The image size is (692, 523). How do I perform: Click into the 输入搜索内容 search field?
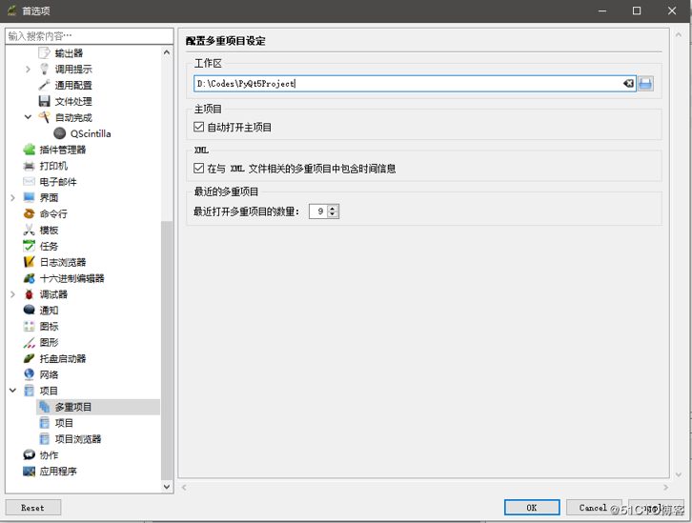pos(90,35)
